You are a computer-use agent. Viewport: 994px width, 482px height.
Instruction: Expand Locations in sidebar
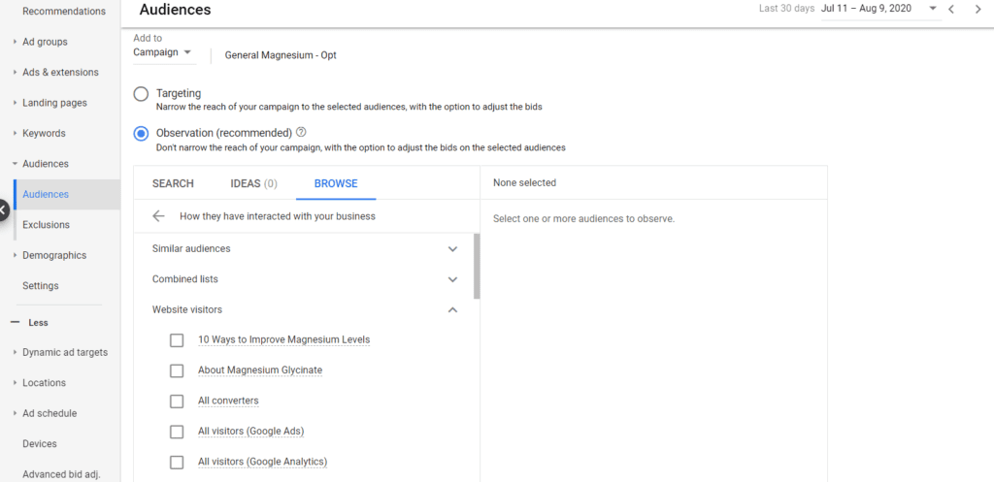pyautogui.click(x=15, y=382)
